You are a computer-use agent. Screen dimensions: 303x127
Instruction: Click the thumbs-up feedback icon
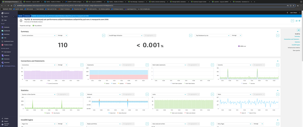click(297, 21)
